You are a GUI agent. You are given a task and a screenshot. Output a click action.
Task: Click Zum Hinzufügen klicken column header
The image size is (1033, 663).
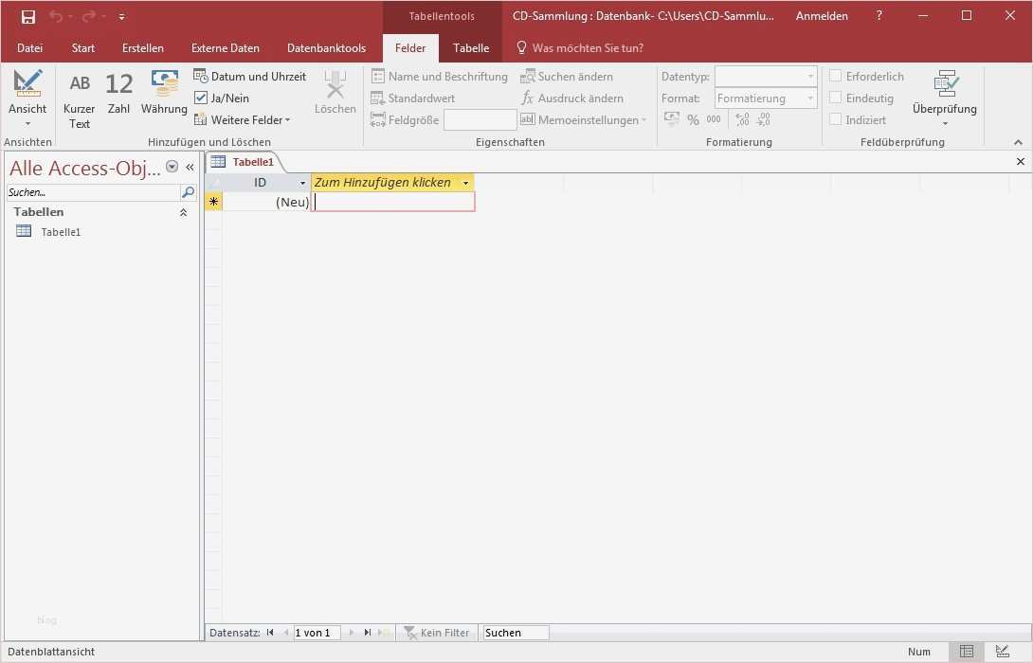pyautogui.click(x=384, y=182)
